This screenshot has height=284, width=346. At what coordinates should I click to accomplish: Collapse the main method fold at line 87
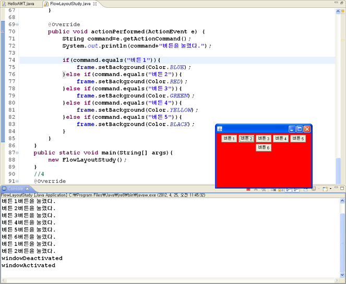pyautogui.click(x=17, y=153)
